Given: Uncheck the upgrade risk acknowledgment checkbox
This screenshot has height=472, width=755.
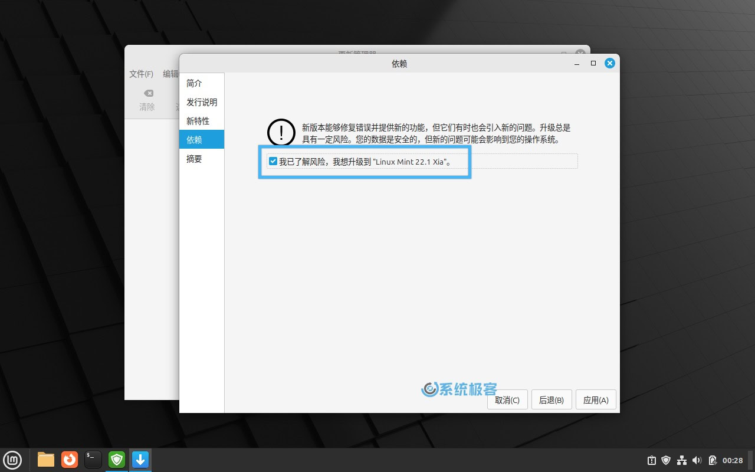Looking at the screenshot, I should click(x=273, y=161).
